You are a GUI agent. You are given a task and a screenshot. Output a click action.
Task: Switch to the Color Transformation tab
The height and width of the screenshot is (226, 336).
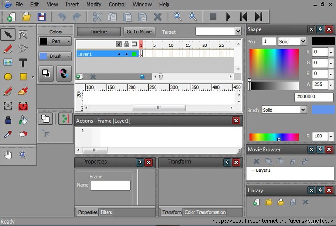205,212
